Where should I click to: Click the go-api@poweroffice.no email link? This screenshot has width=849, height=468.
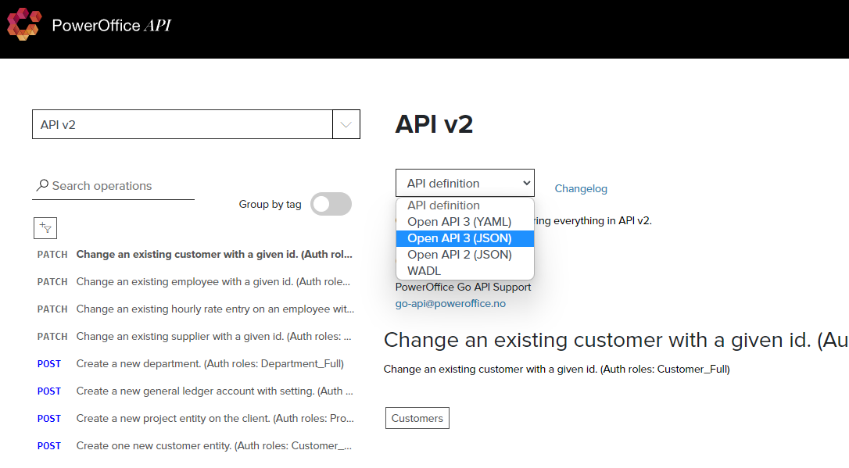coord(450,303)
